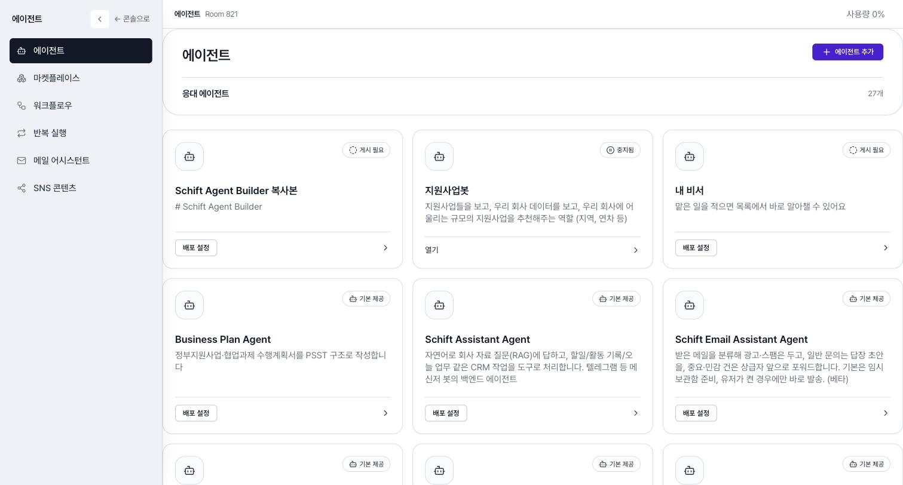Click 게시 필요 badge on Schift Agent Builder 복사본

coord(366,150)
